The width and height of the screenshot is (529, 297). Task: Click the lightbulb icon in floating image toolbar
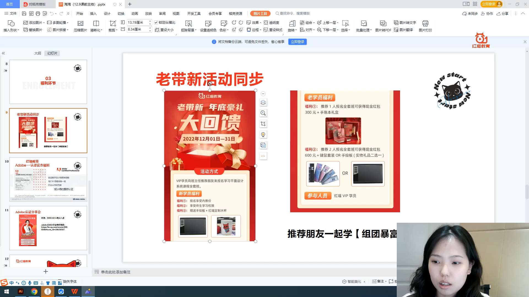(x=263, y=134)
